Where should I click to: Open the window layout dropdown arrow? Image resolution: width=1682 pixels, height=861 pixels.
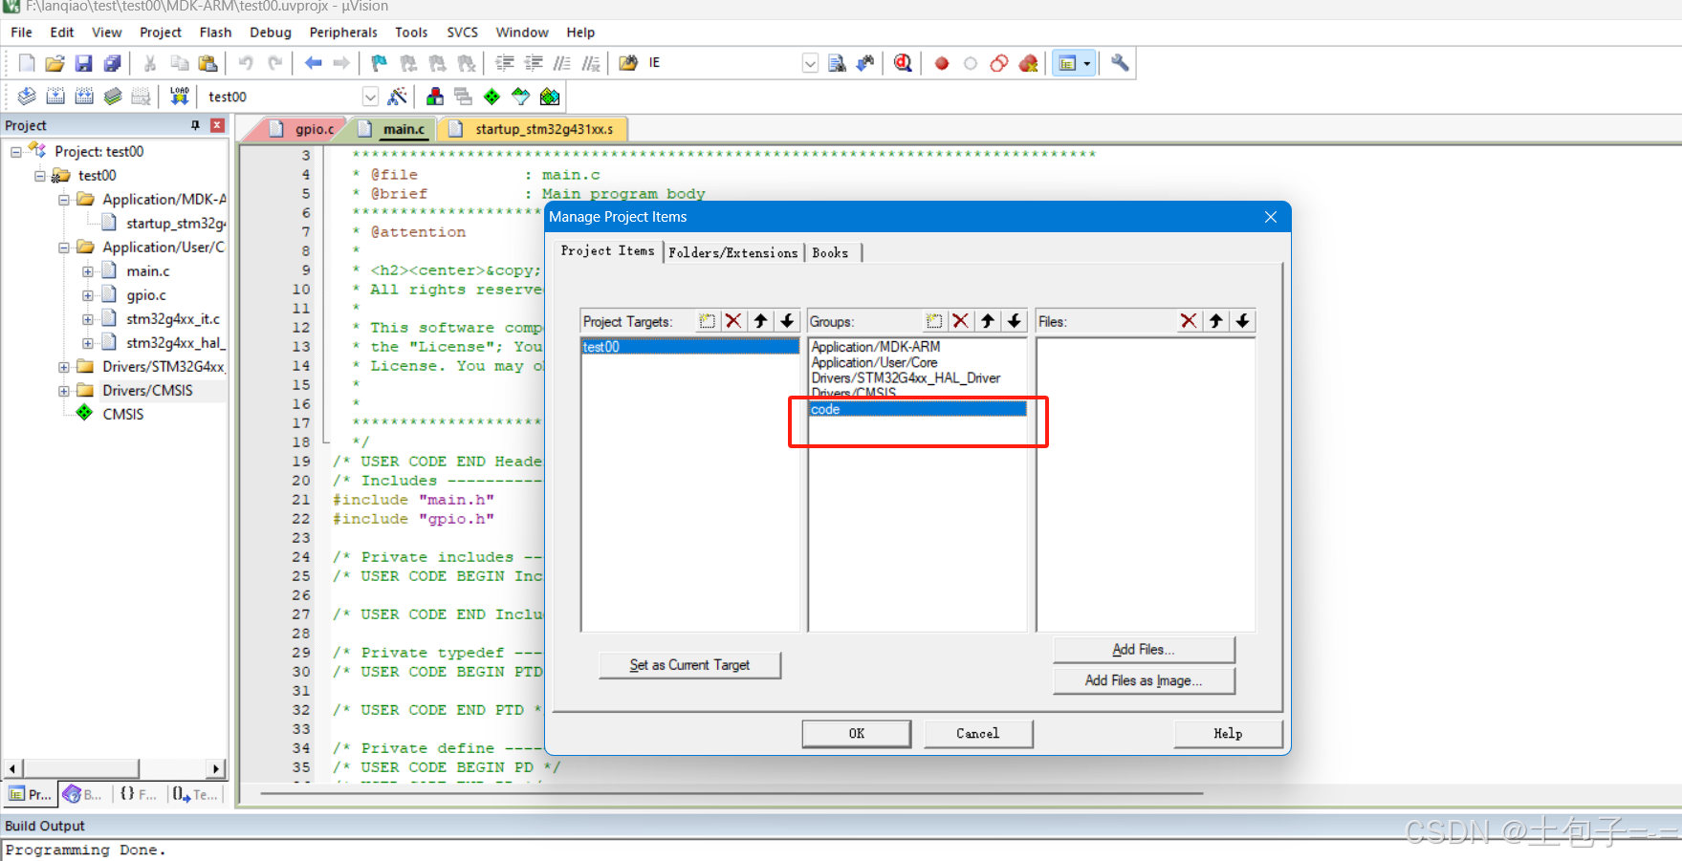(1087, 63)
